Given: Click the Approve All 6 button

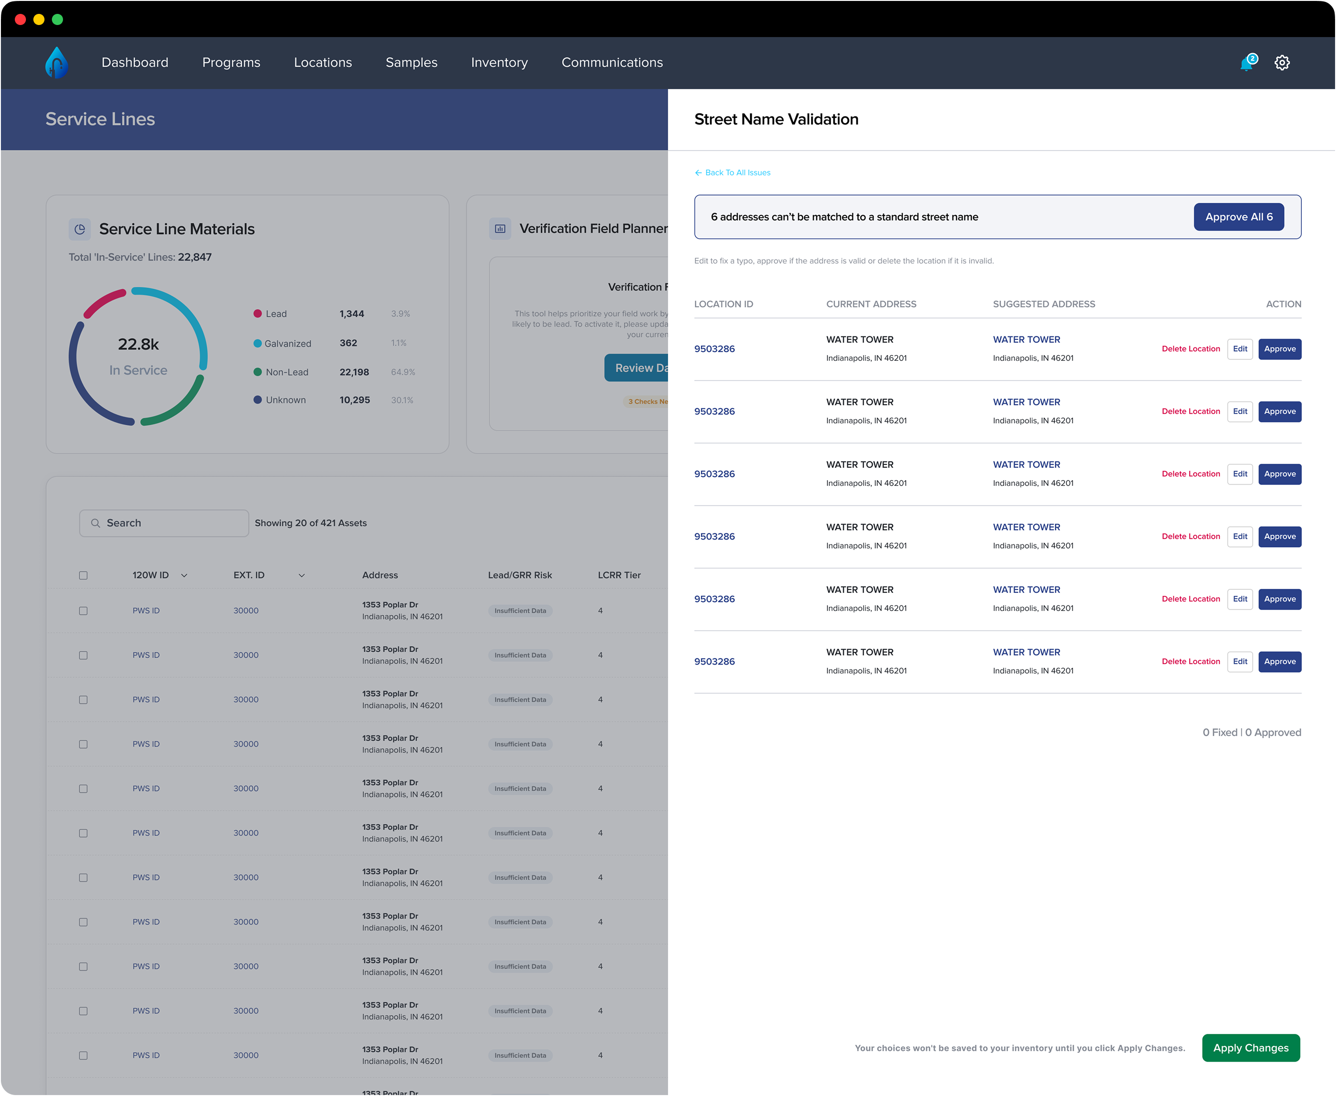Looking at the screenshot, I should point(1239,216).
